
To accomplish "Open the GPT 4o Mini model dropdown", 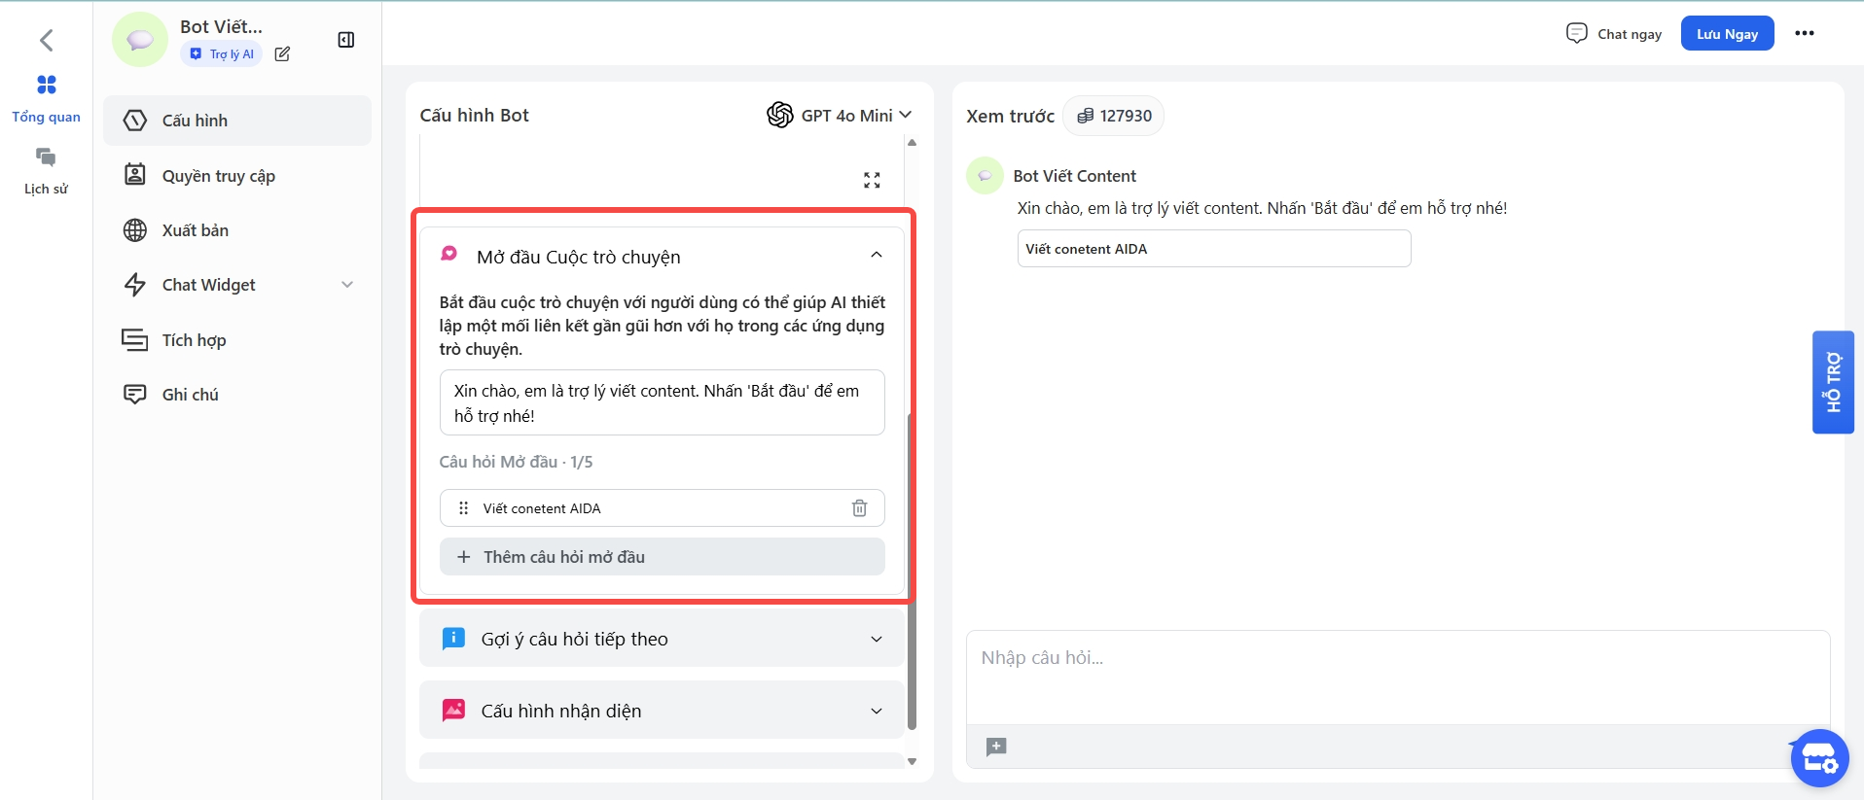I will [x=840, y=115].
